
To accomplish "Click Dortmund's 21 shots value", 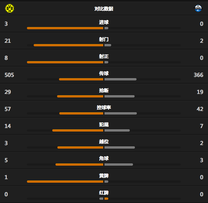I will pyautogui.click(x=8, y=41).
